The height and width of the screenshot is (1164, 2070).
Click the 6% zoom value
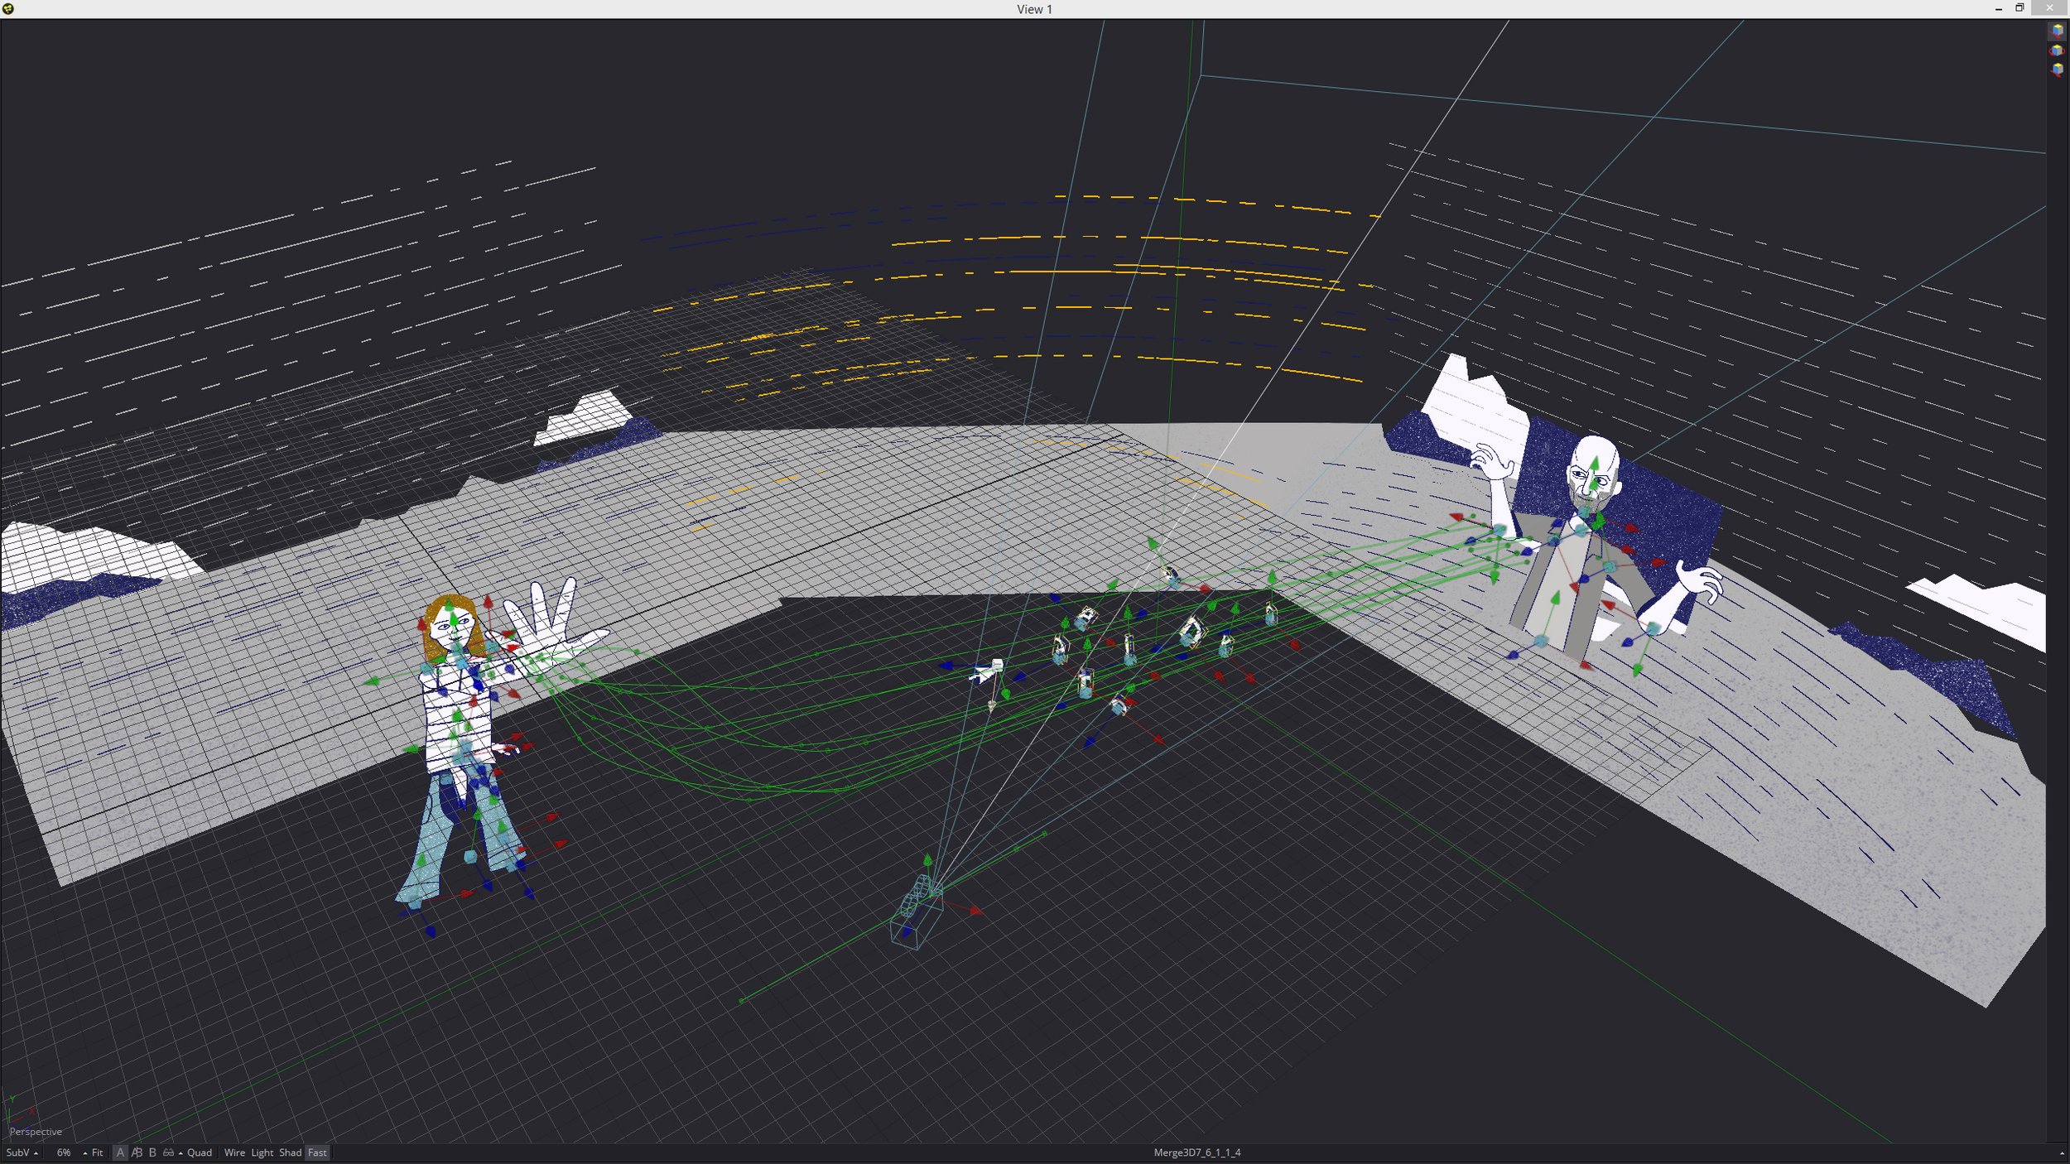pyautogui.click(x=64, y=1152)
